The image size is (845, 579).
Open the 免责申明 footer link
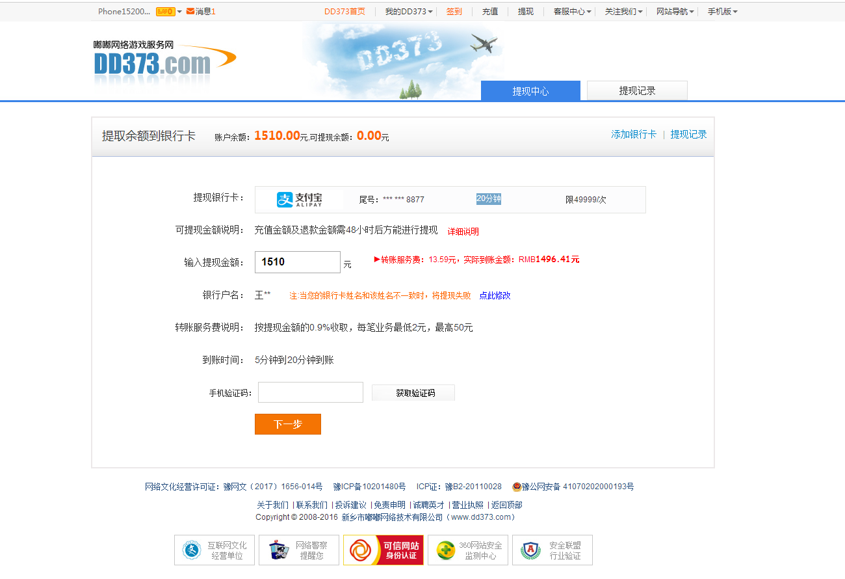390,505
